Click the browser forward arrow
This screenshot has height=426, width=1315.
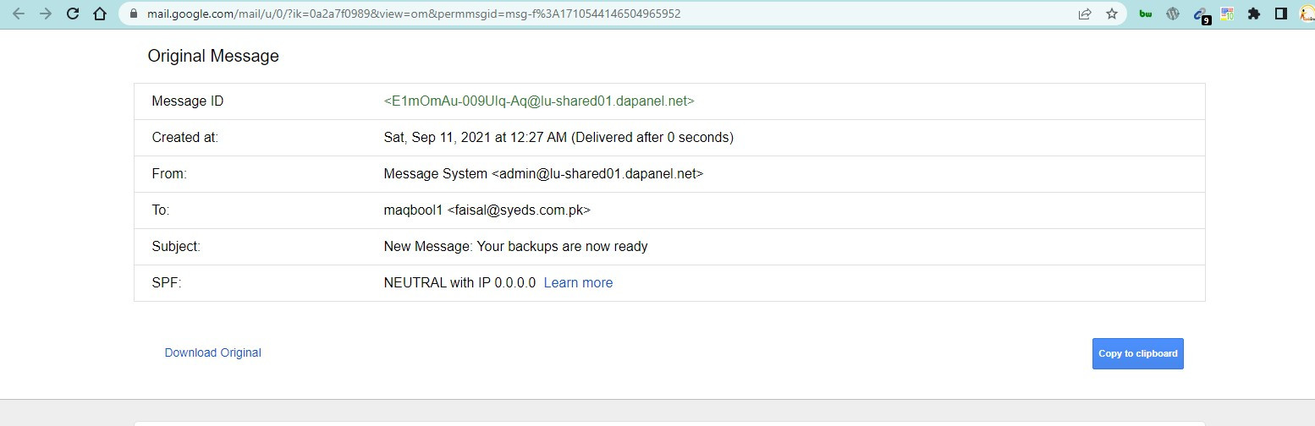coord(46,14)
